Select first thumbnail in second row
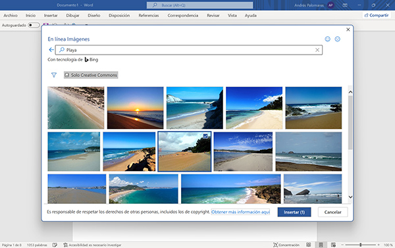This screenshot has height=248, width=395. pos(74,151)
